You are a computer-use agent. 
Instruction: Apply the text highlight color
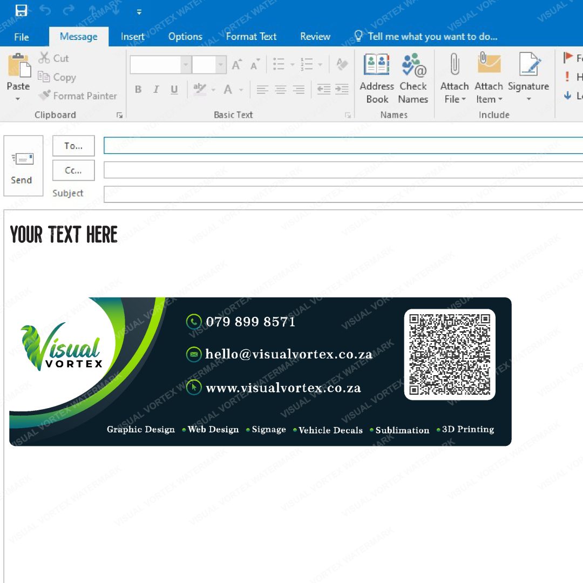(200, 89)
